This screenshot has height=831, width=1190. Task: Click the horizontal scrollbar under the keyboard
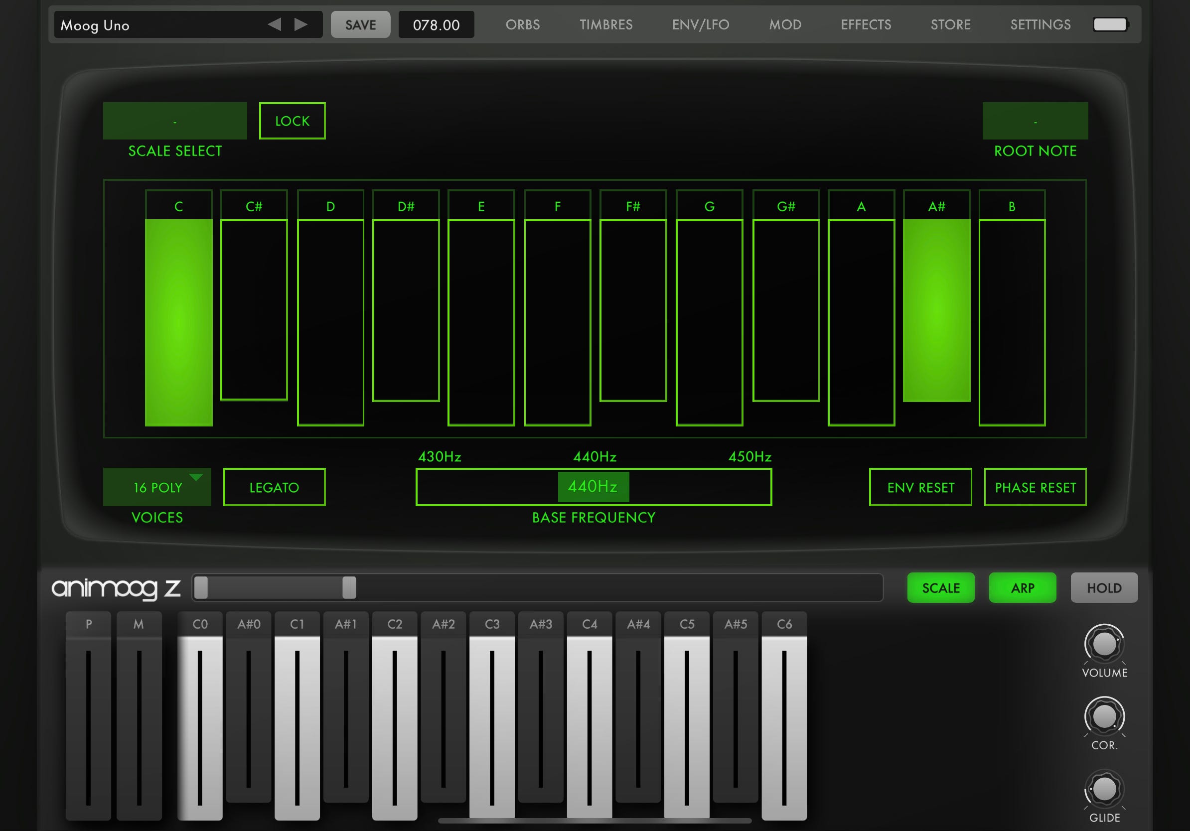click(x=595, y=821)
